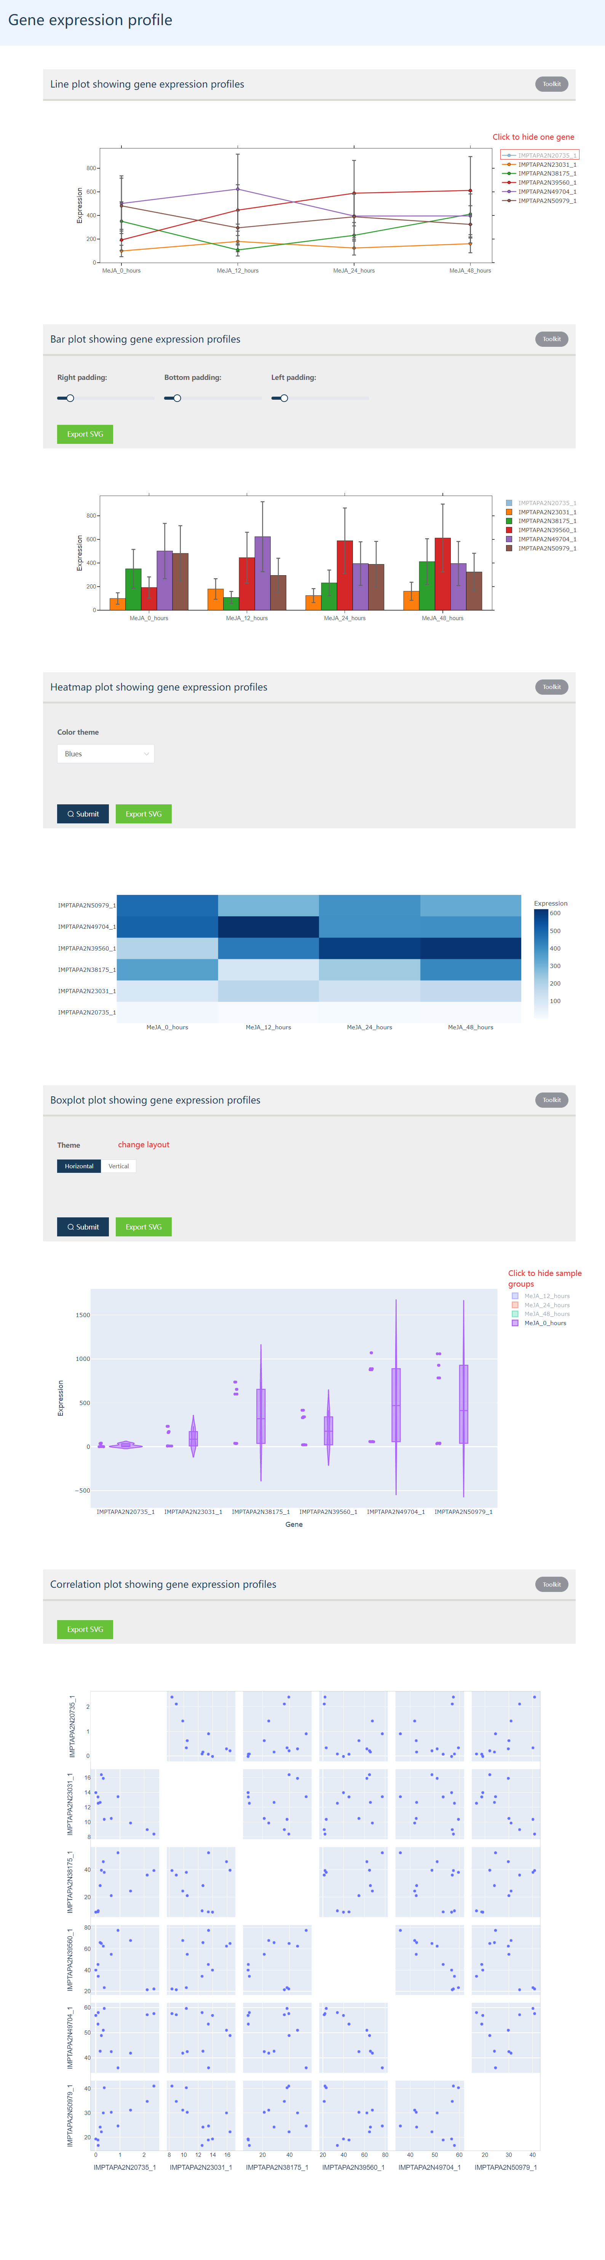Show MeJA_12_hours group in boxplot legend
The image size is (605, 2260).
(x=541, y=1296)
